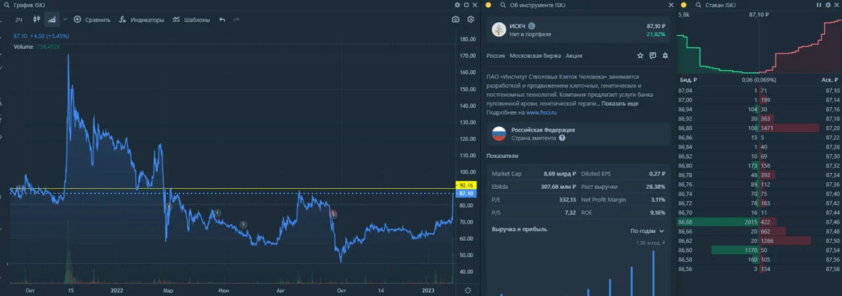842x296 pixels.
Task: Click the 21,82% change value for ИСКЧ
Action: click(656, 34)
